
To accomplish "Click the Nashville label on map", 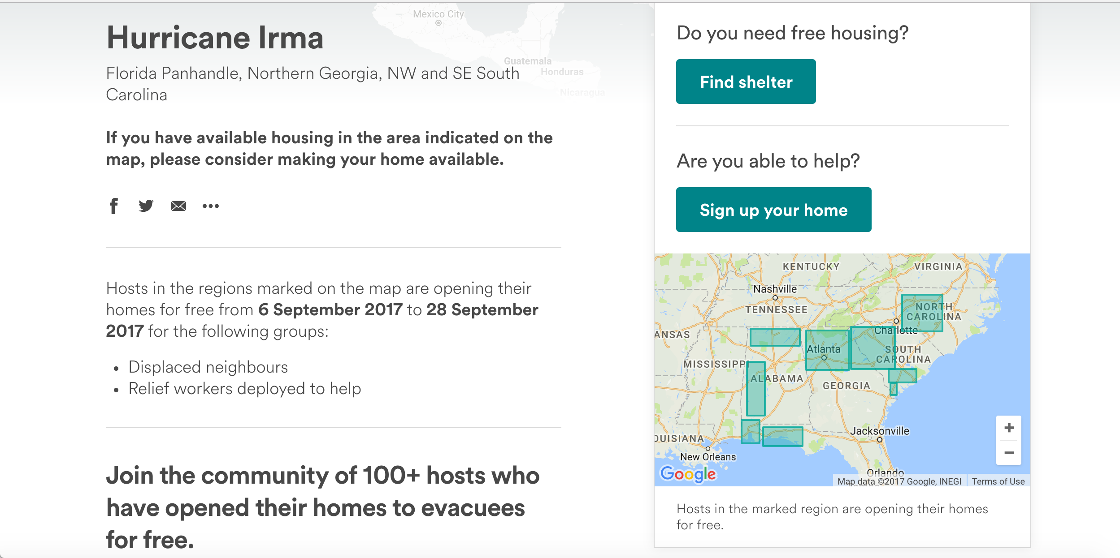I will [x=775, y=289].
